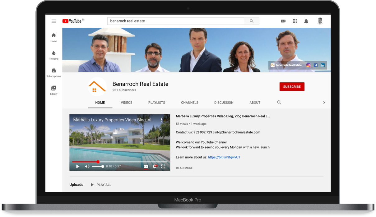This screenshot has height=217, width=376.
Task: Open the create video camera icon
Action: click(283, 21)
